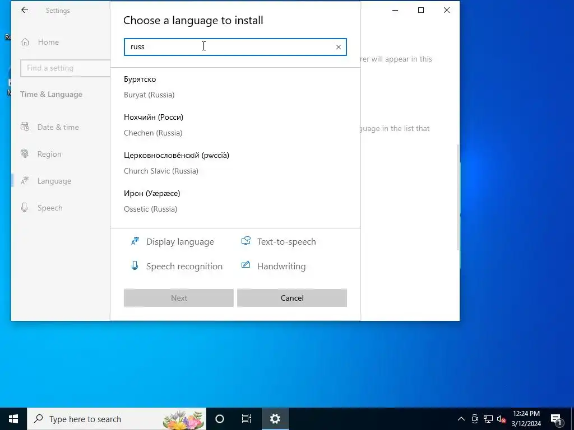
Task: Click the Find a setting search box
Action: click(66, 68)
